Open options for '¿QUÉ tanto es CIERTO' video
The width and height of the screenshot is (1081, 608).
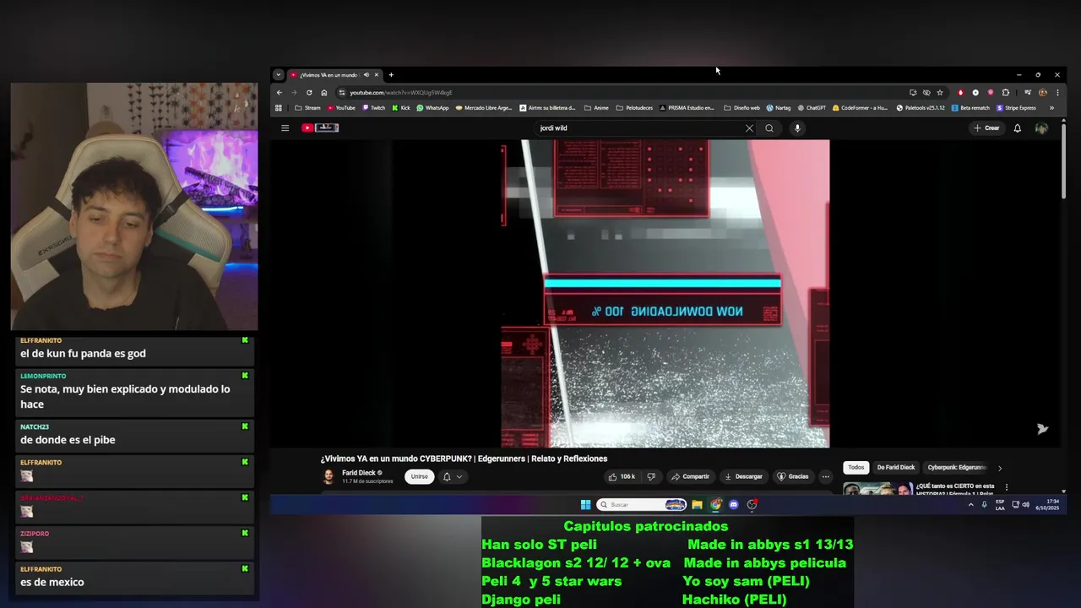1007,487
